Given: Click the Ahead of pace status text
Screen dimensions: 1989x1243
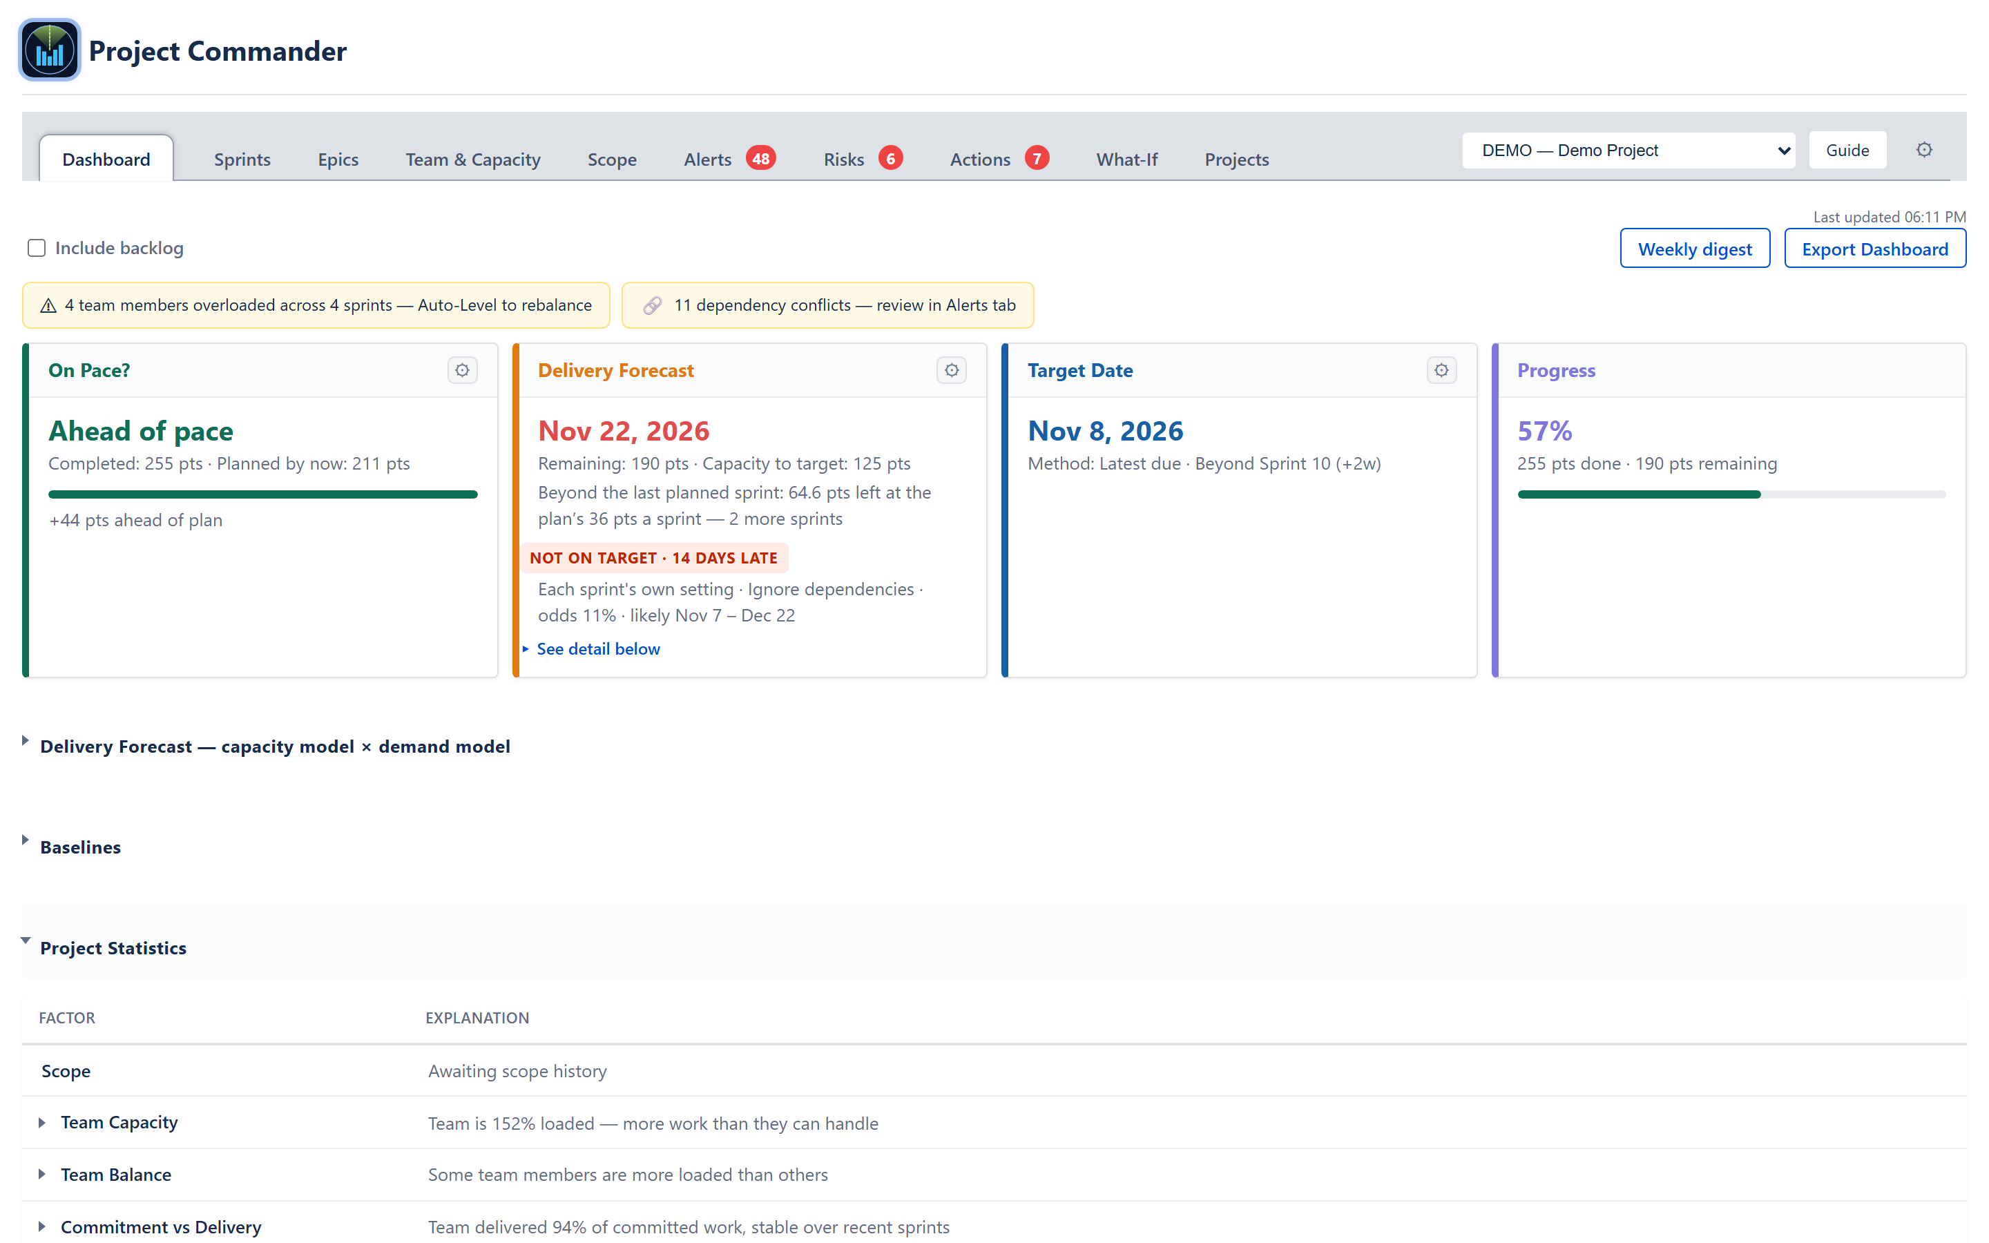Looking at the screenshot, I should click(x=141, y=431).
